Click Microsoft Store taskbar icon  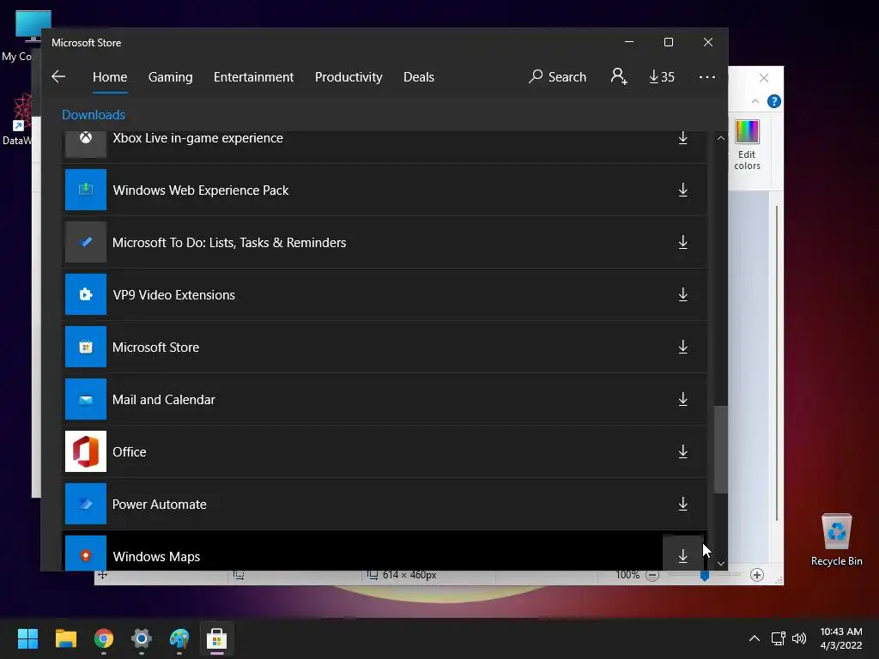(x=217, y=638)
